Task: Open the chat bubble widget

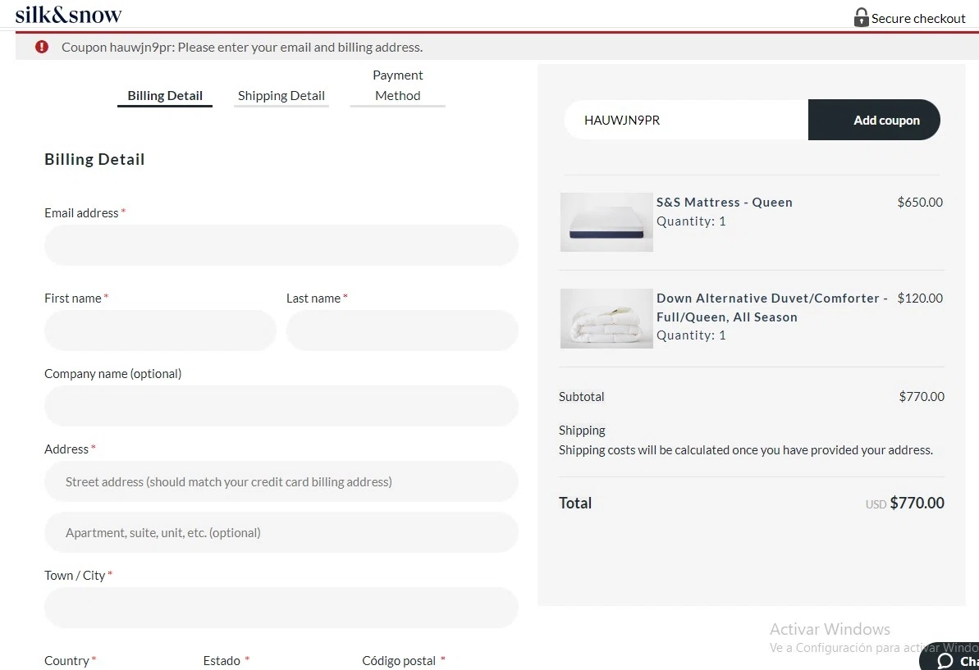Action: pyautogui.click(x=949, y=658)
